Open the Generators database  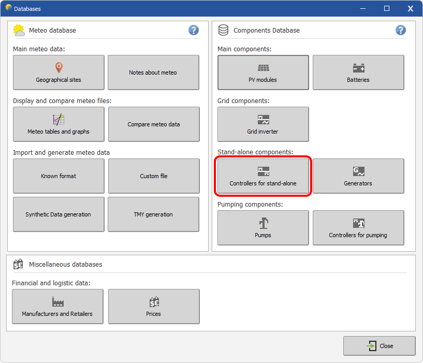coord(358,176)
